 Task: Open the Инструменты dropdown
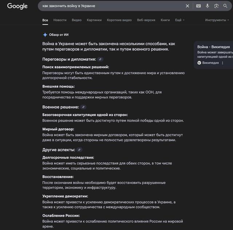[217, 20]
